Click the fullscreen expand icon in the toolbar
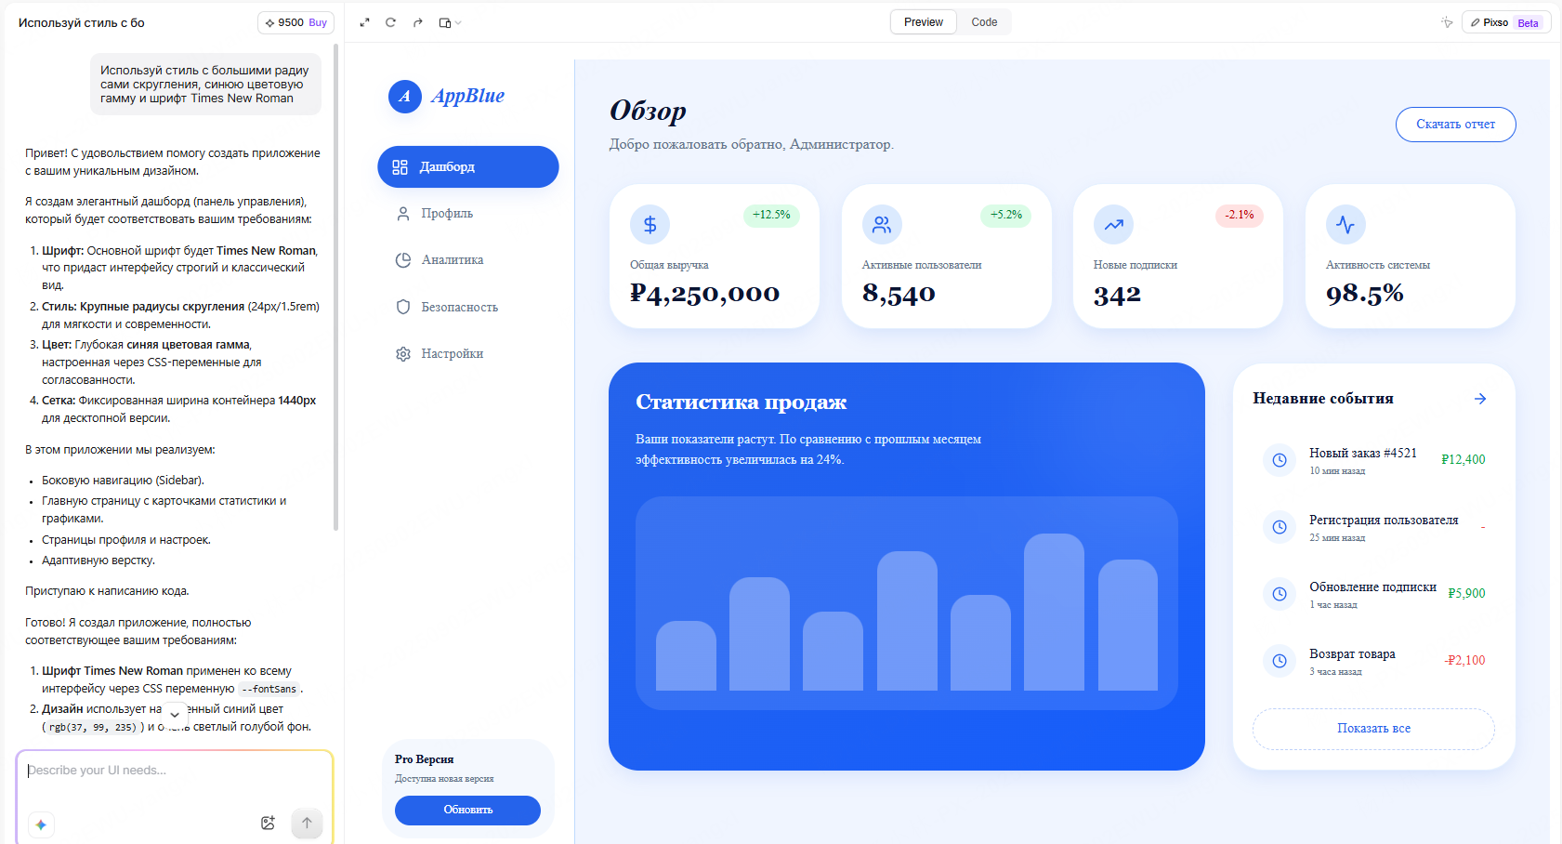This screenshot has width=1562, height=844. pyautogui.click(x=364, y=22)
